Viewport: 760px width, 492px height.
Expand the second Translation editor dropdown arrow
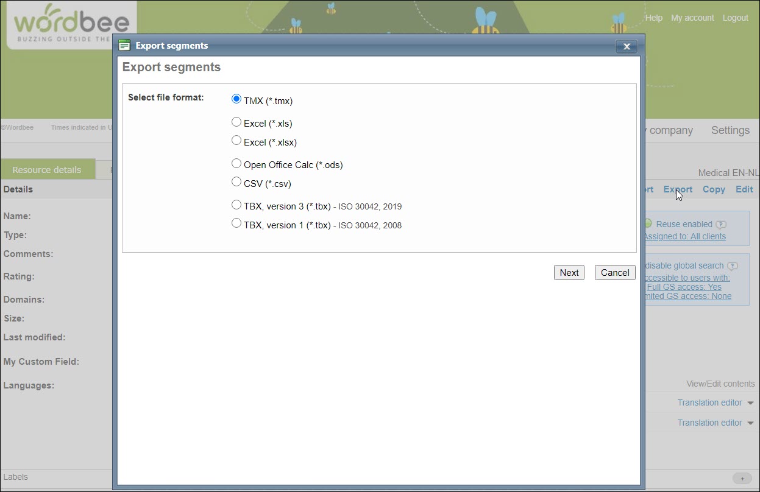point(750,423)
